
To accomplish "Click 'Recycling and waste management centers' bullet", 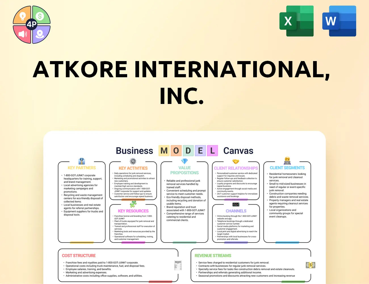I will [x=82, y=198].
